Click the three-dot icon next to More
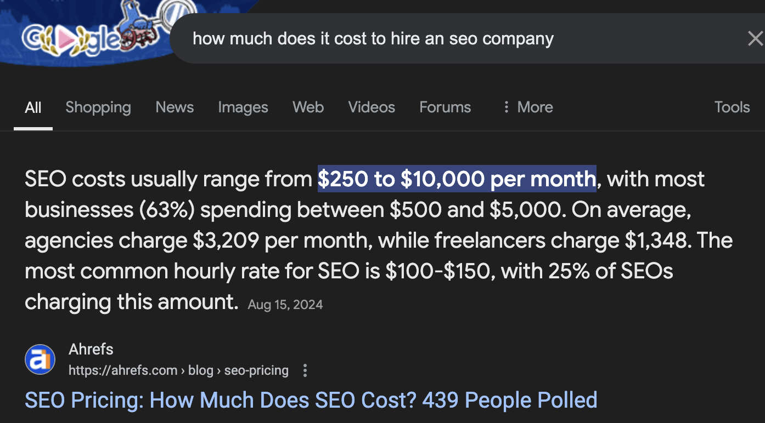Image resolution: width=765 pixels, height=423 pixels. (506, 107)
